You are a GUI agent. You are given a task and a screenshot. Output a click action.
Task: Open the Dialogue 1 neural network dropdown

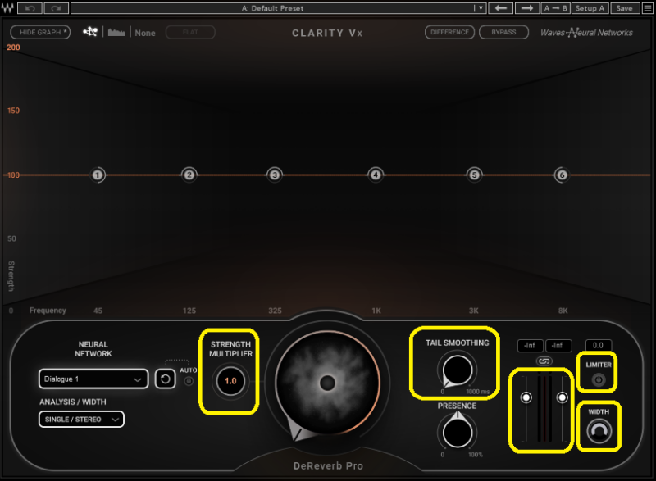pyautogui.click(x=93, y=379)
